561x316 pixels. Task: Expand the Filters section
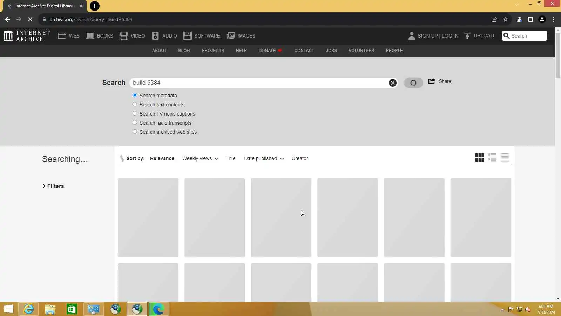(53, 186)
